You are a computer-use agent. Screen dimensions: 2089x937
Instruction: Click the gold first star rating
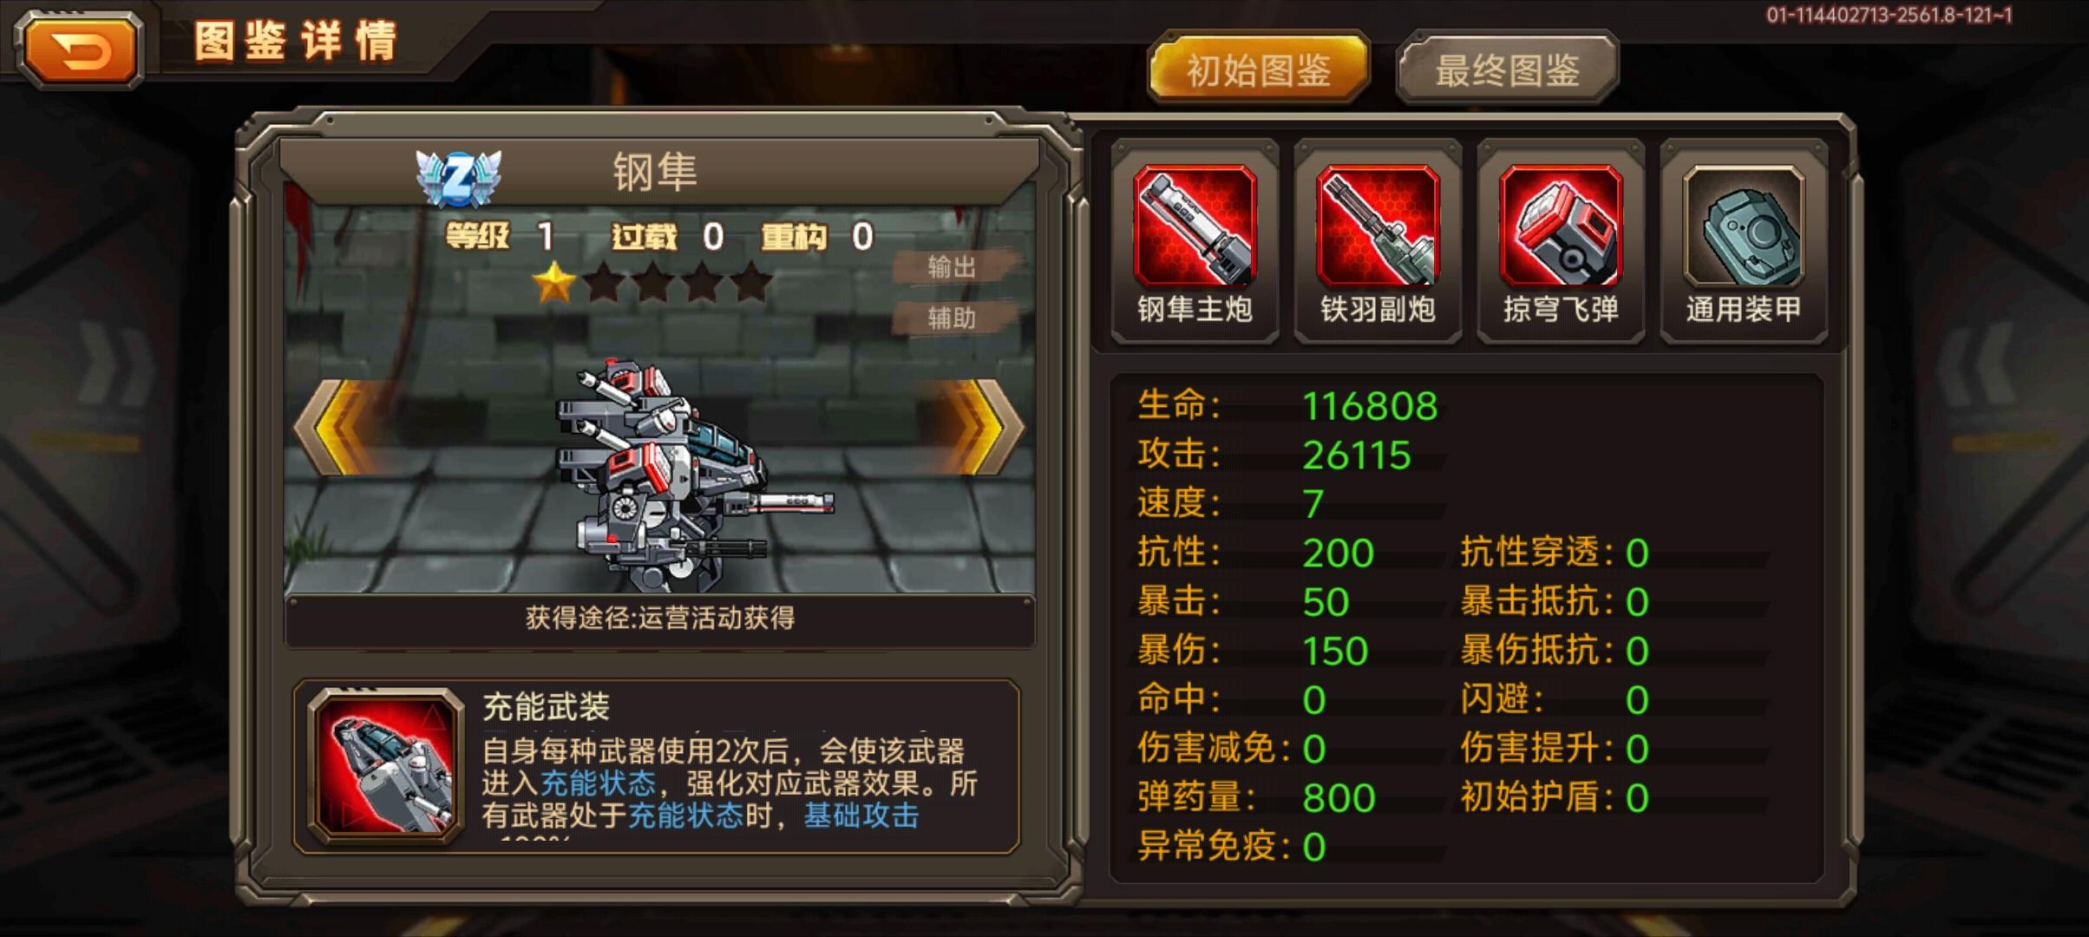tap(553, 283)
